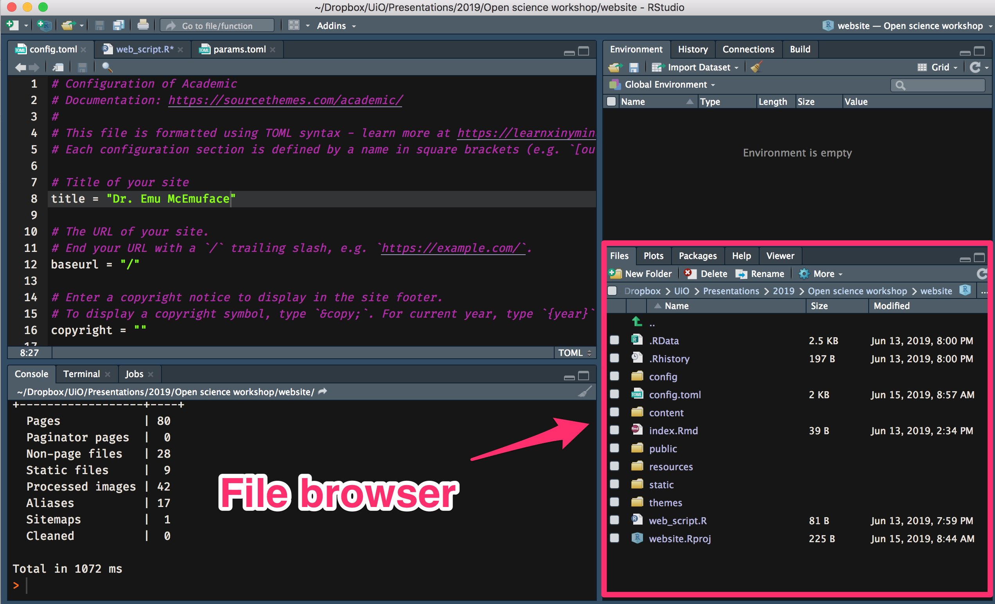Check the checkbox next to config.toml
Screen dimensions: 995x604
click(614, 394)
